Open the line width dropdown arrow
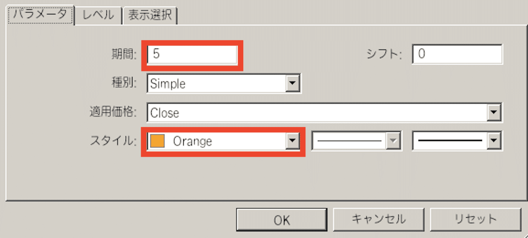Image resolution: width=528 pixels, height=238 pixels. [494, 141]
